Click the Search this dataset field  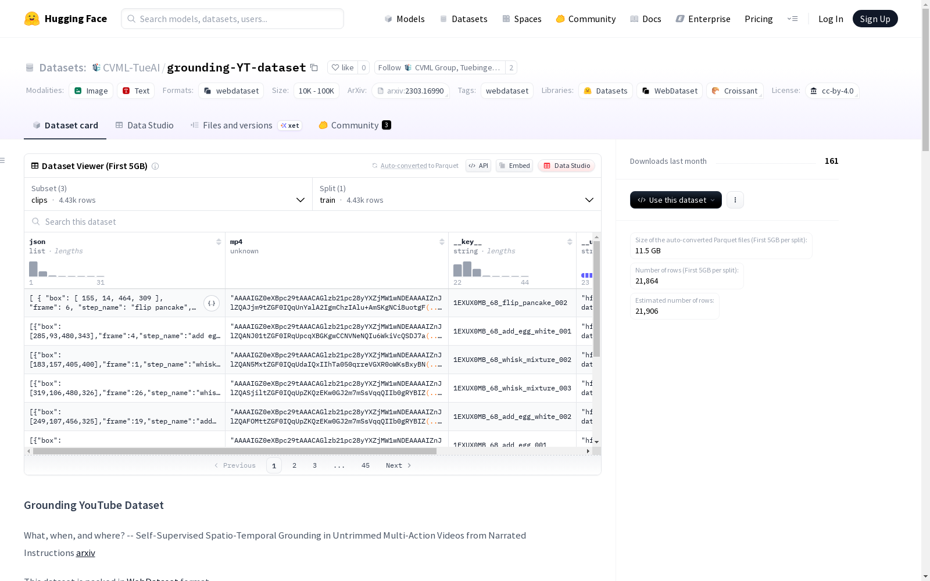[x=313, y=221]
